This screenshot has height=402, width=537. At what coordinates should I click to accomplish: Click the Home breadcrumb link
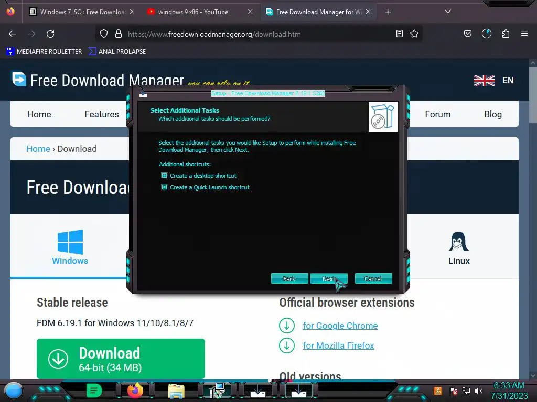(x=38, y=149)
